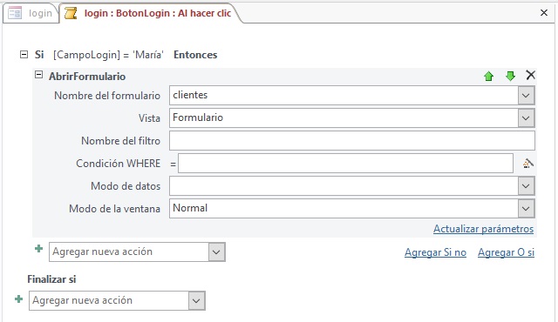Move AbrirFormulario action up with green arrow

[488, 76]
